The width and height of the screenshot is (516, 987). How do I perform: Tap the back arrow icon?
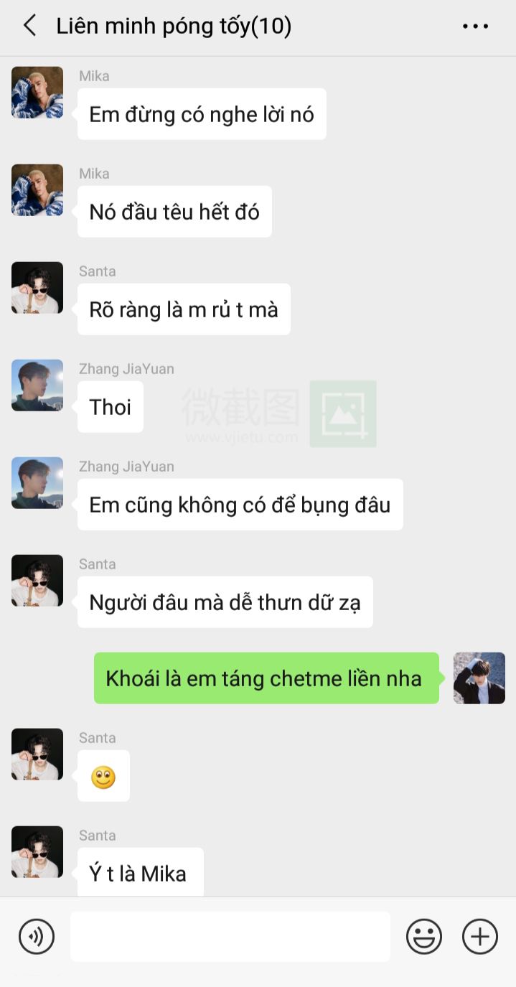tap(29, 27)
